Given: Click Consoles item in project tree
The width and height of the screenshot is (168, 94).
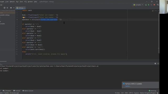Looking at the screenshot, I should [x=2, y=24].
